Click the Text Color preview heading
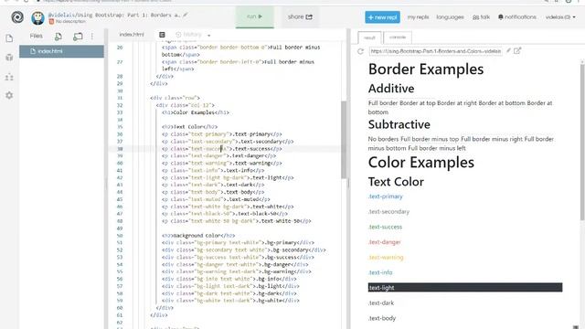 click(396, 182)
